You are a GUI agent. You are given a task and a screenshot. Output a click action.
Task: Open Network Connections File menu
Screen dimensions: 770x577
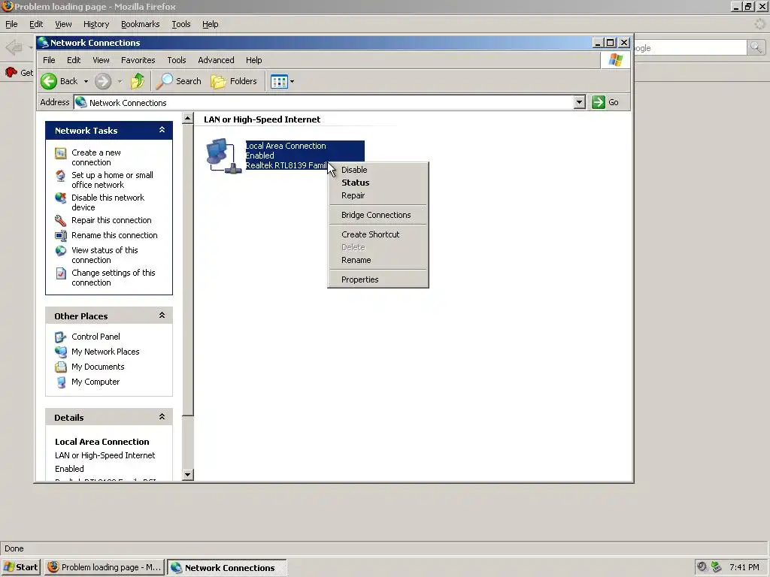pos(49,60)
